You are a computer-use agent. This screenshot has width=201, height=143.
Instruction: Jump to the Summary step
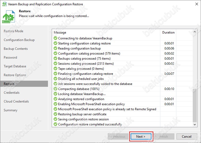(x=10, y=110)
